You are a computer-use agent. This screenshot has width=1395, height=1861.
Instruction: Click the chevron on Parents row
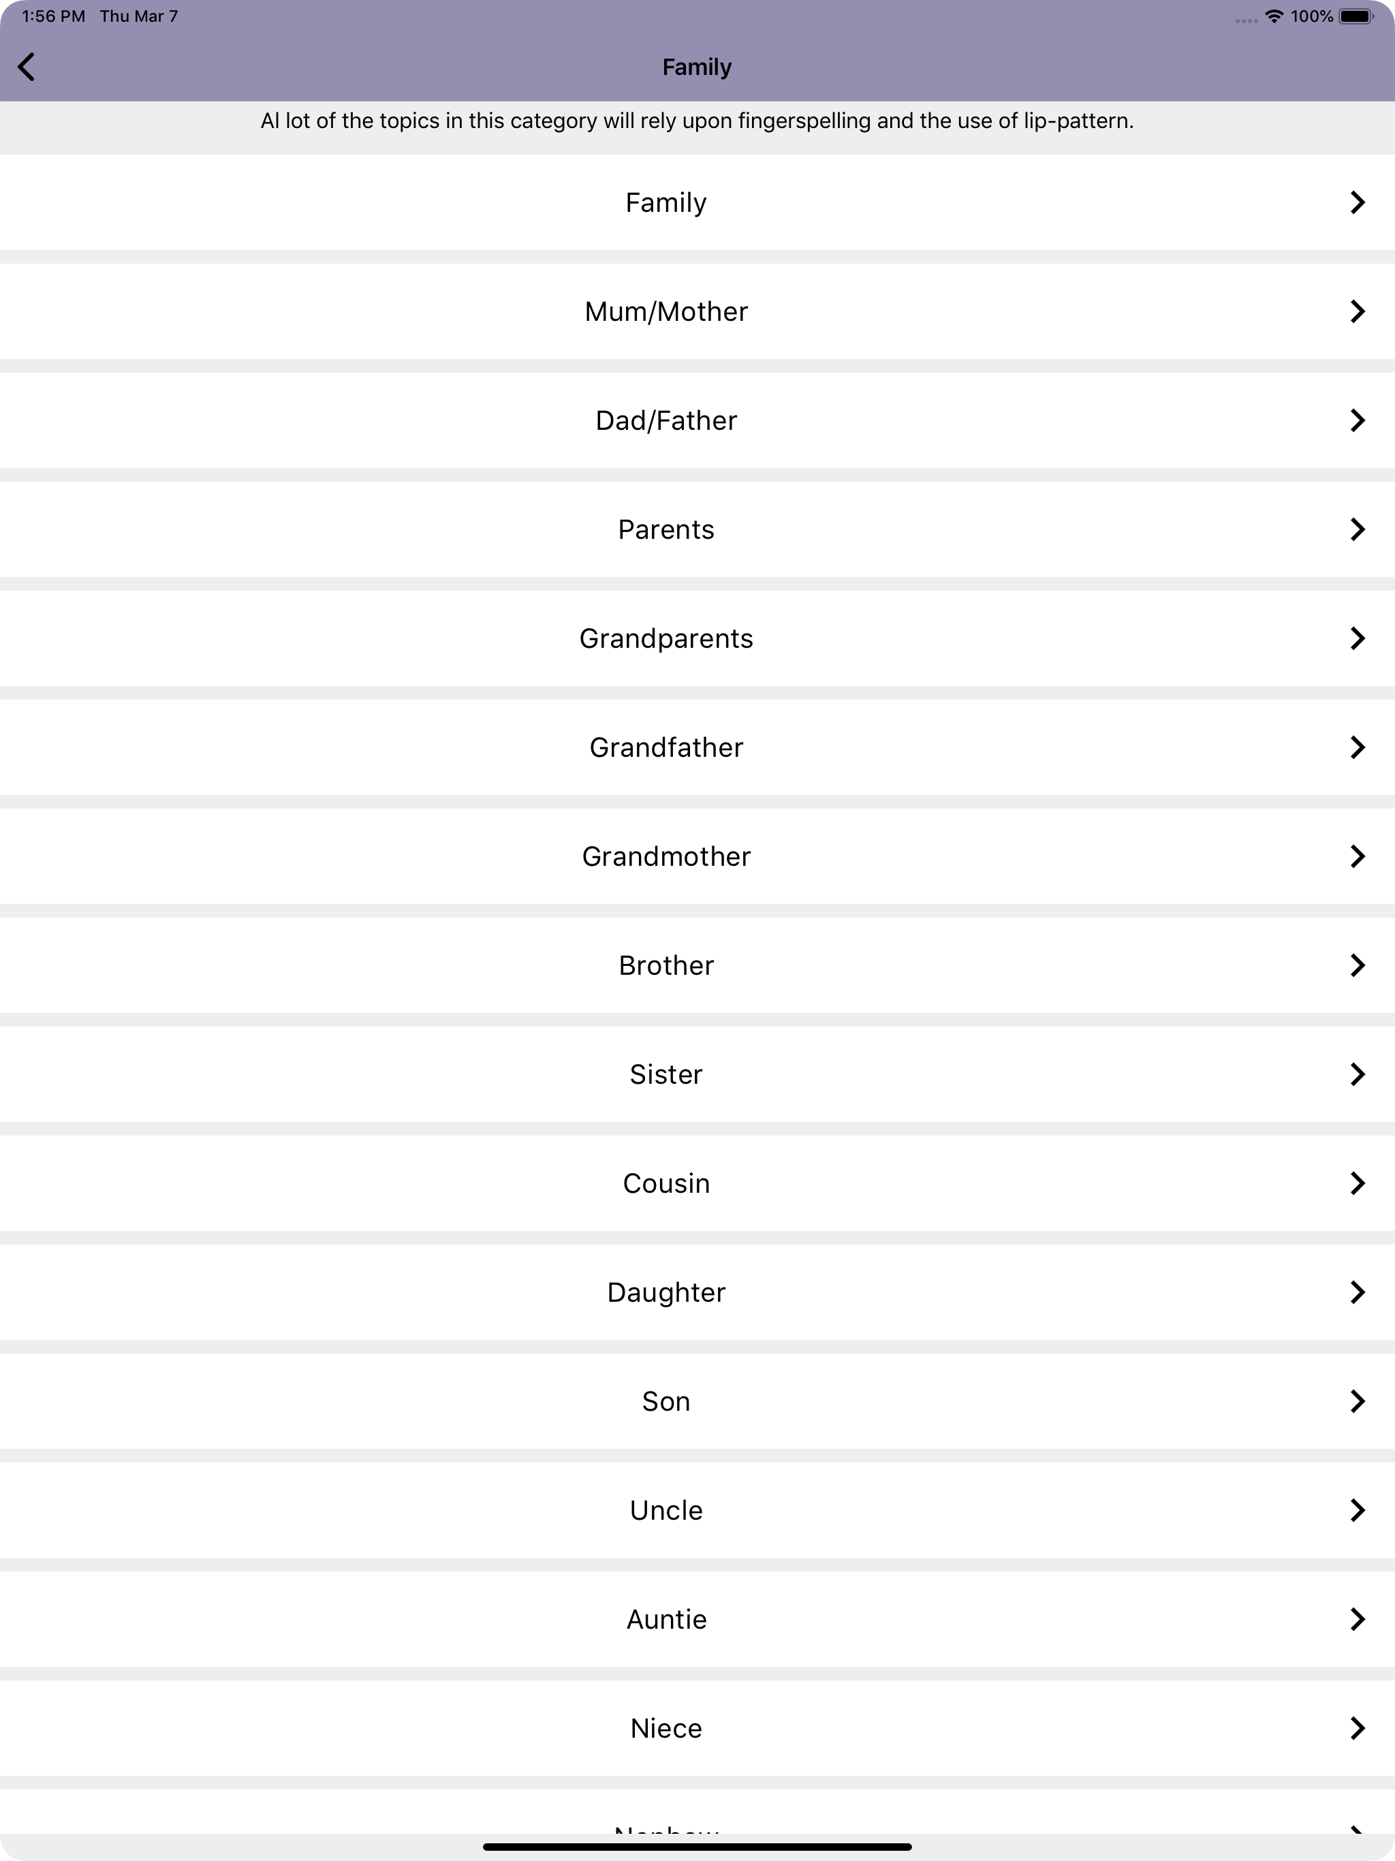pyautogui.click(x=1357, y=529)
